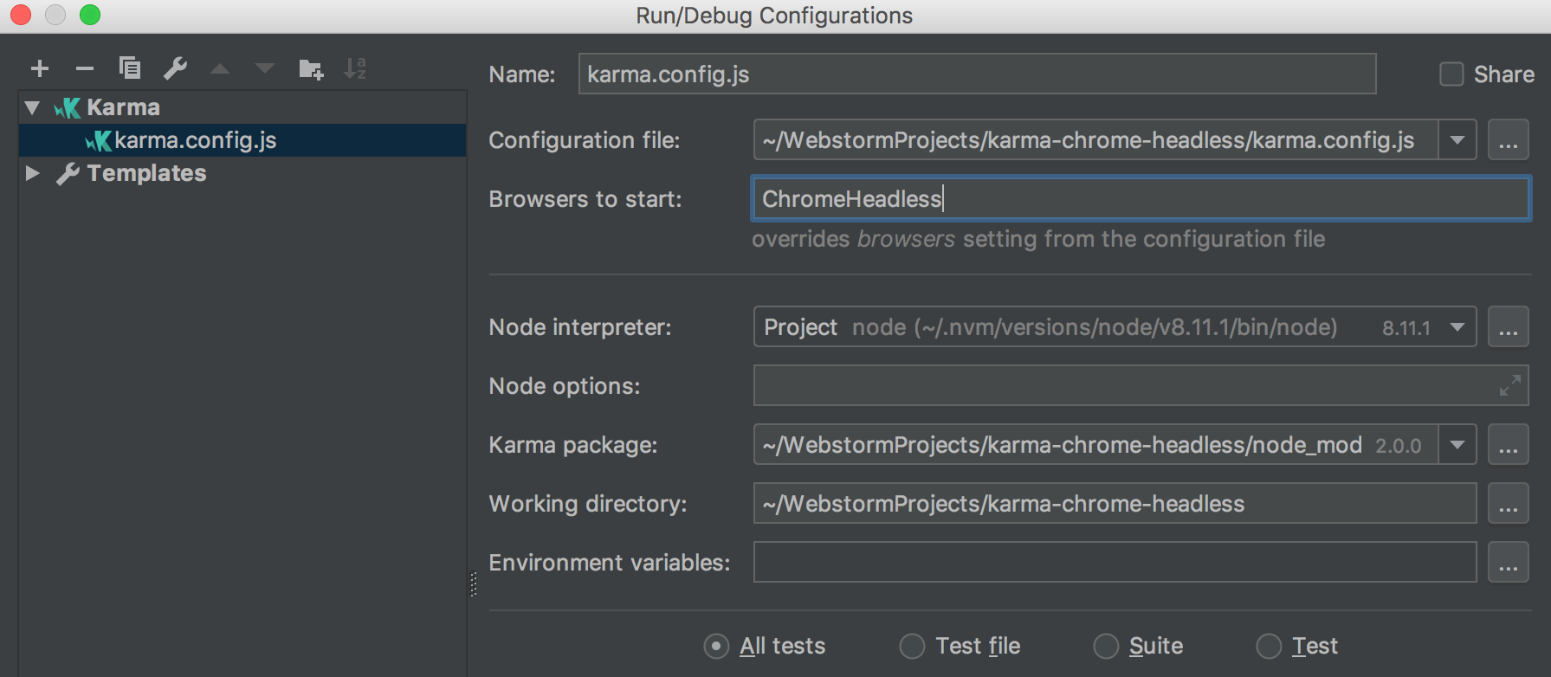This screenshot has height=677, width=1551.
Task: Open Edit Templates wrench icon in the toolbar
Action: pos(176,68)
